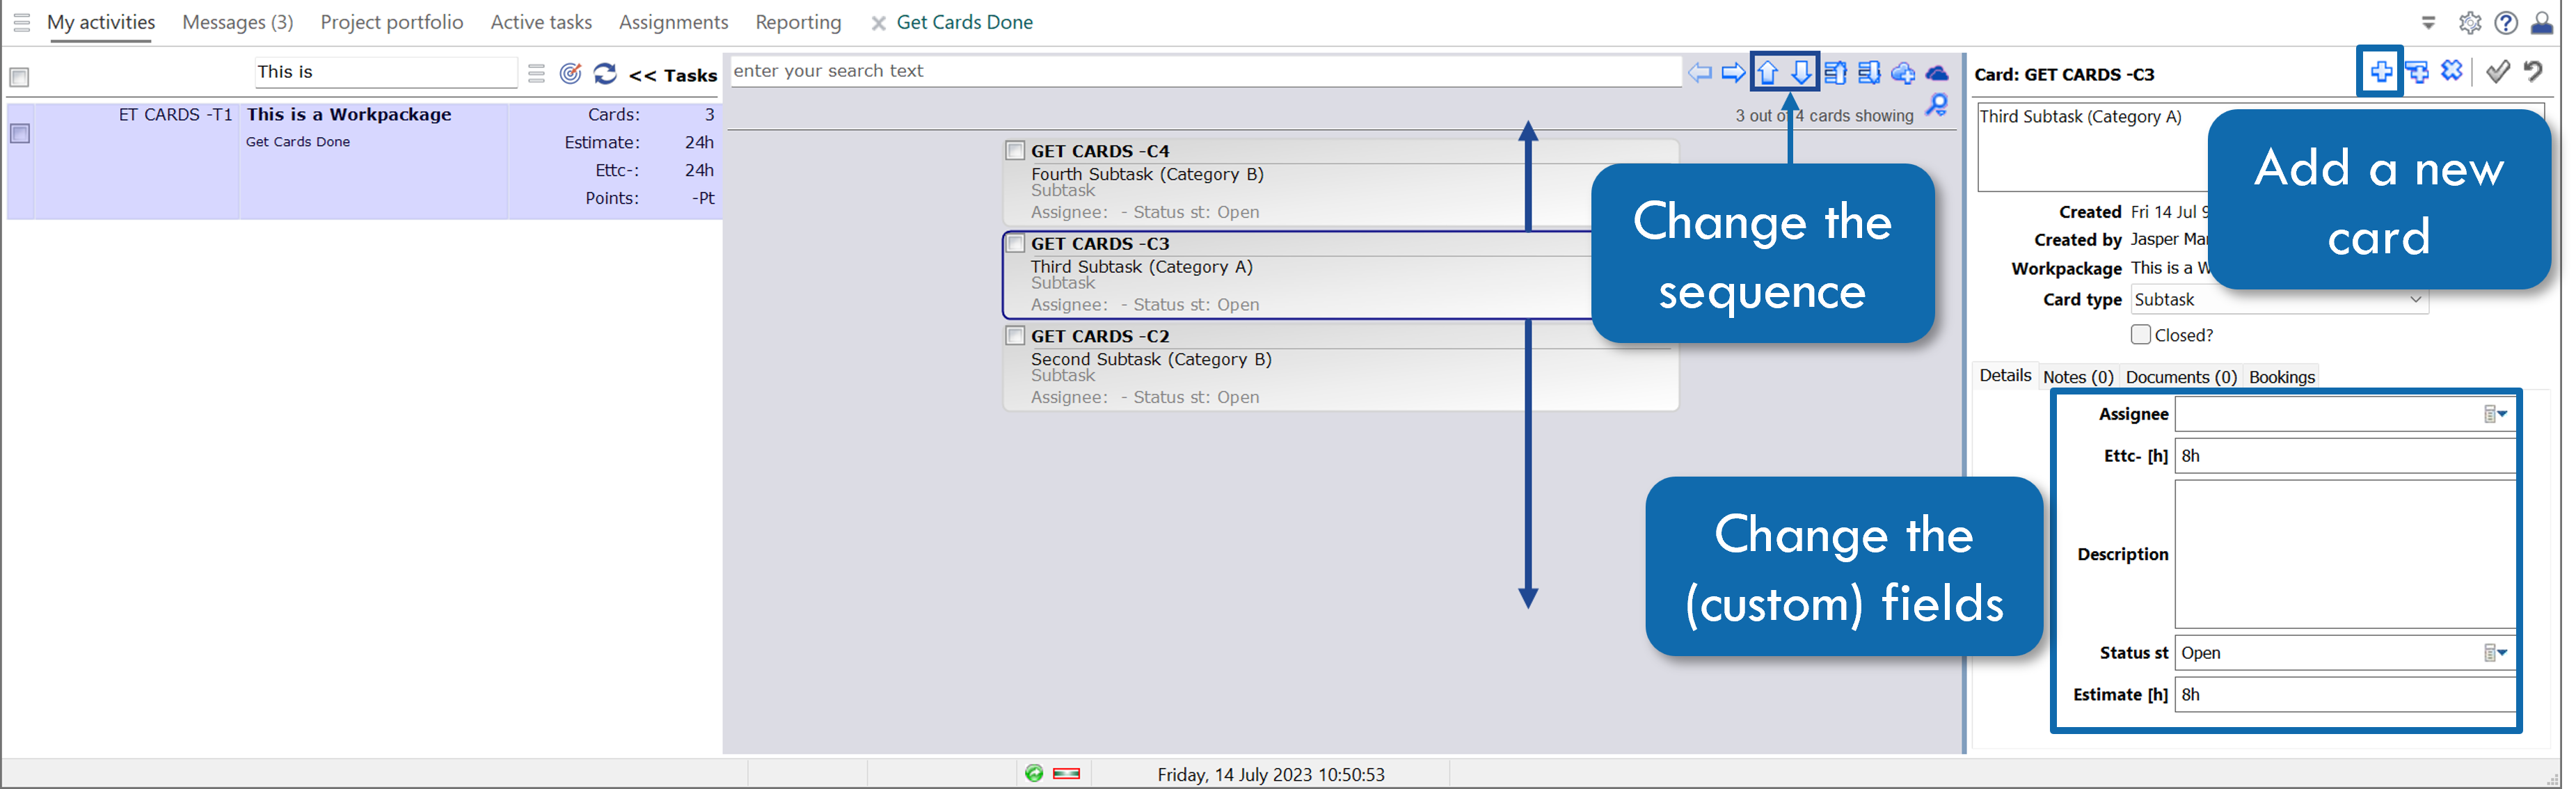Select the Get Cards Done tab
Image resolution: width=2576 pixels, height=789 pixels.
point(965,22)
